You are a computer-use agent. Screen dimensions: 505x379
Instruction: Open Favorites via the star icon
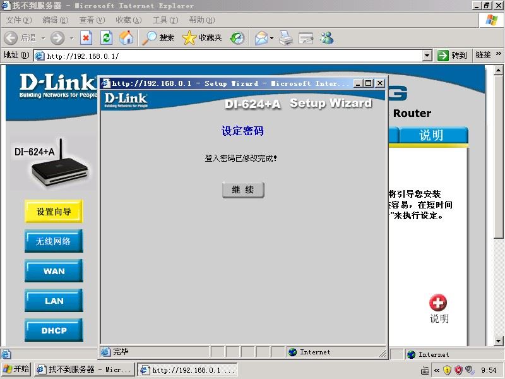[x=189, y=38]
